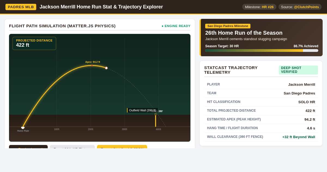
Task: Click the 200ft distance marker
Action: click(90, 129)
